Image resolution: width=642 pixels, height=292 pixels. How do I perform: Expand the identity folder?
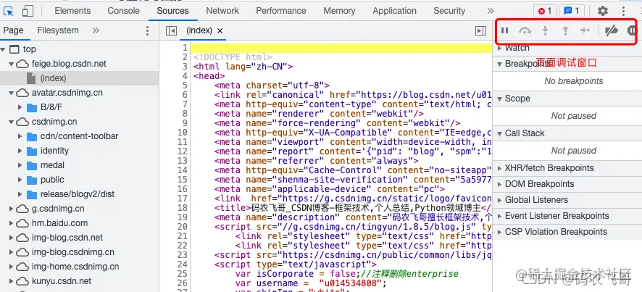[20, 151]
